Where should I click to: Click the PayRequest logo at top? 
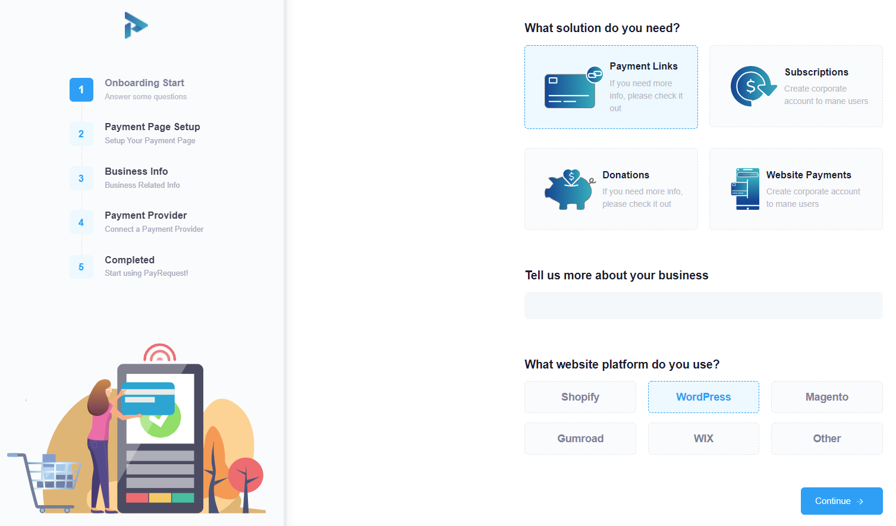tap(136, 25)
